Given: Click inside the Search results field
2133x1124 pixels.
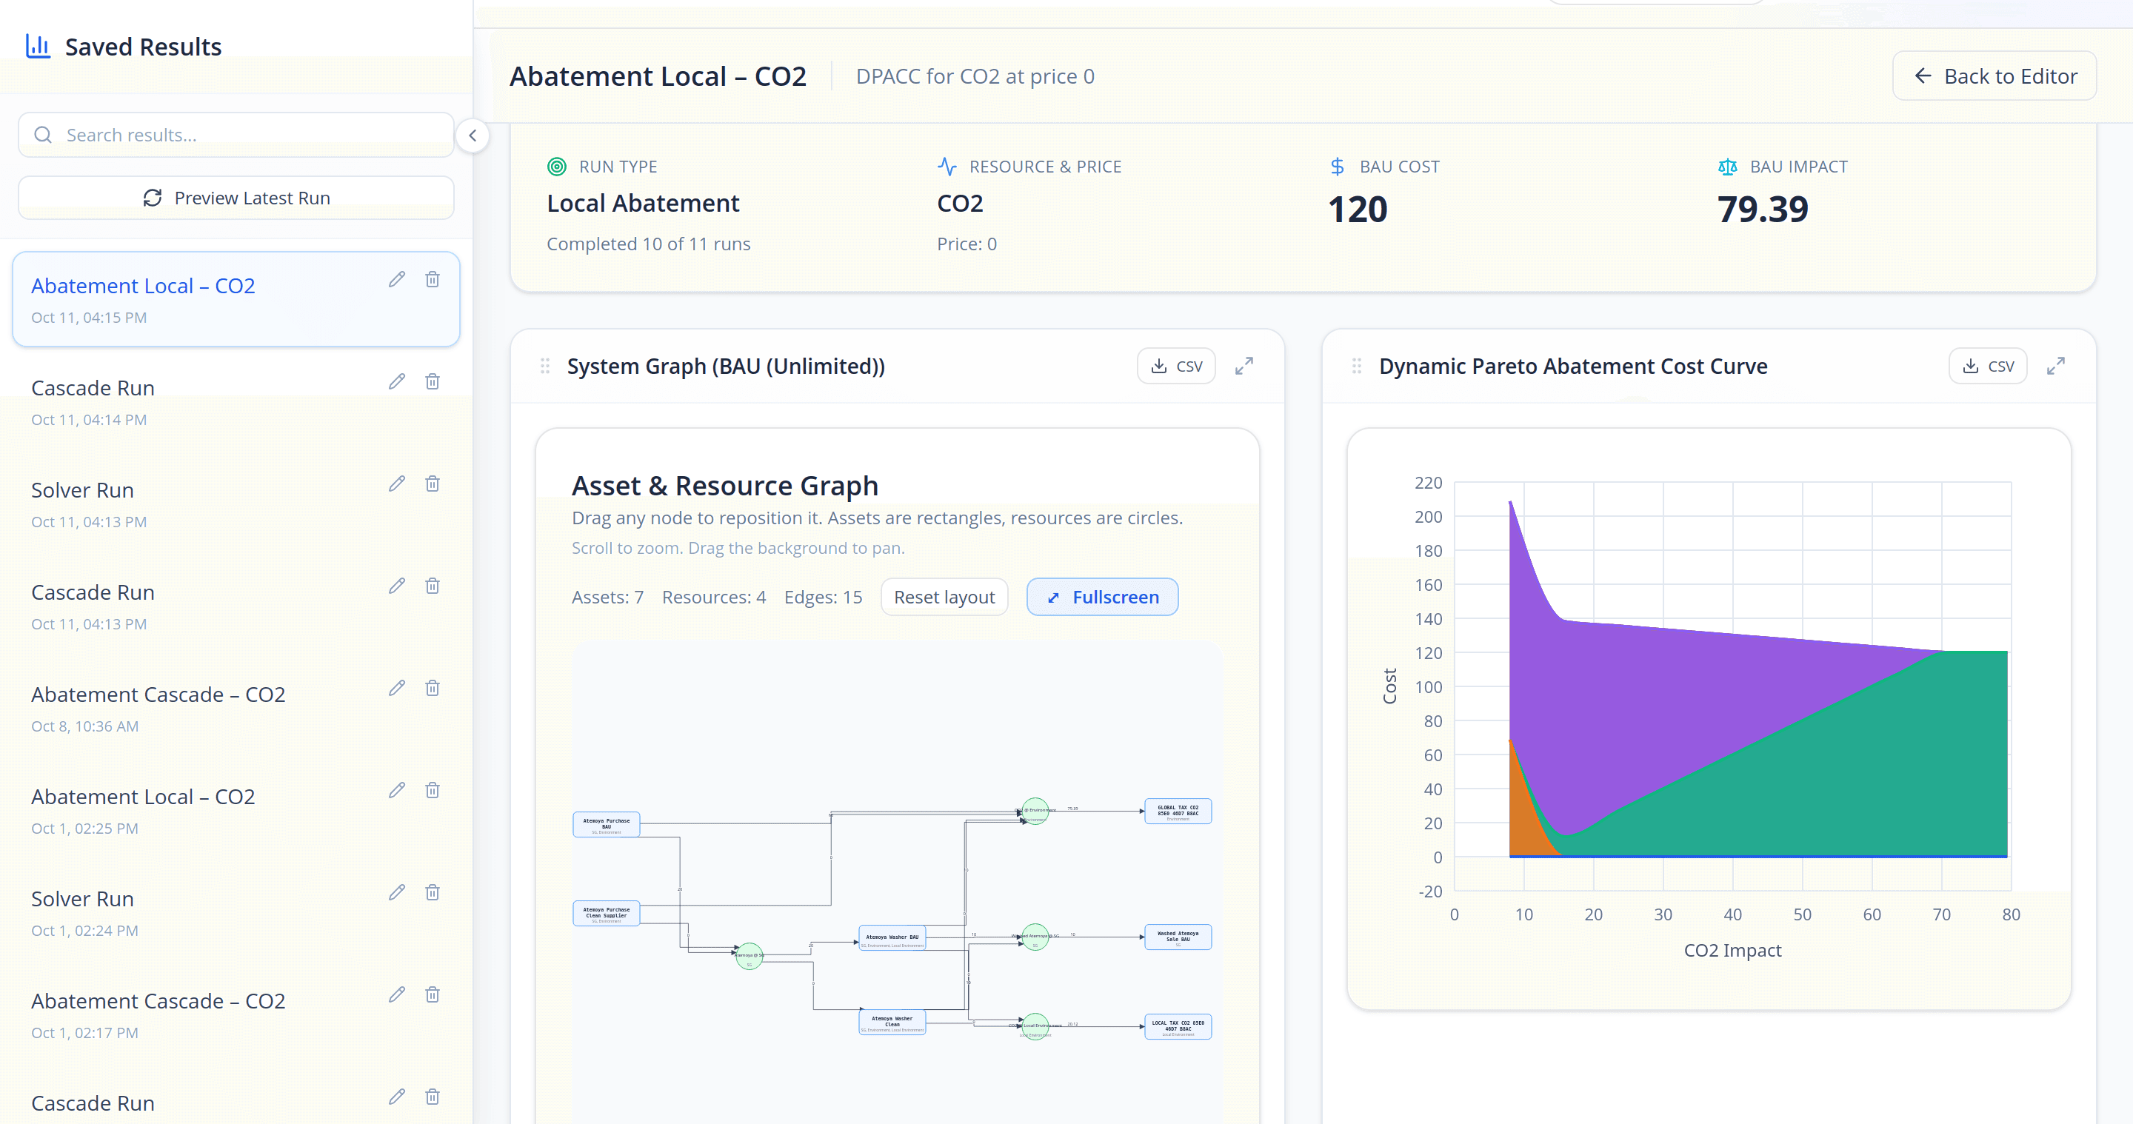Looking at the screenshot, I should [x=236, y=134].
